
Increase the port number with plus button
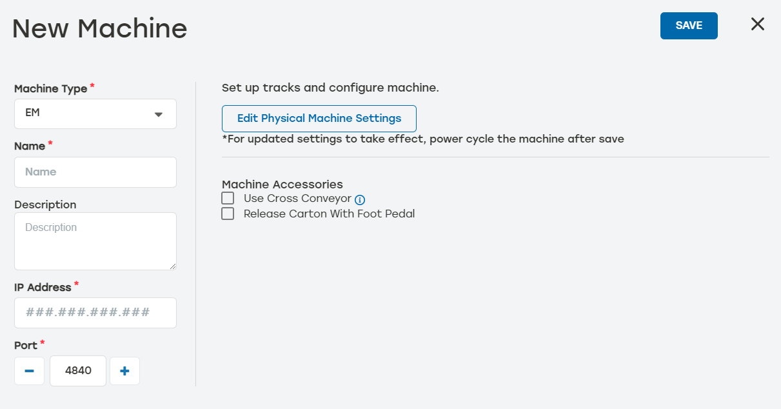[x=124, y=371]
